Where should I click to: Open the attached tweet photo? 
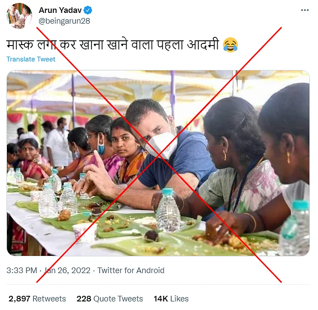[x=158, y=163]
